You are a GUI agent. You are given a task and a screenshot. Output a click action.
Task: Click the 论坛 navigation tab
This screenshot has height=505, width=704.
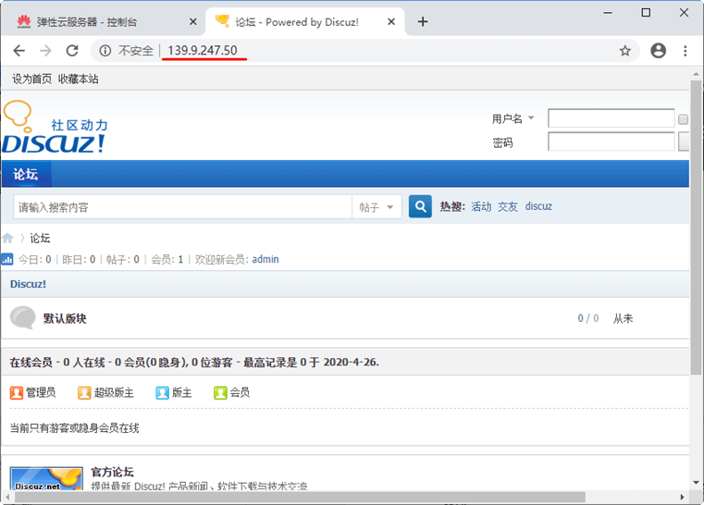pyautogui.click(x=26, y=174)
